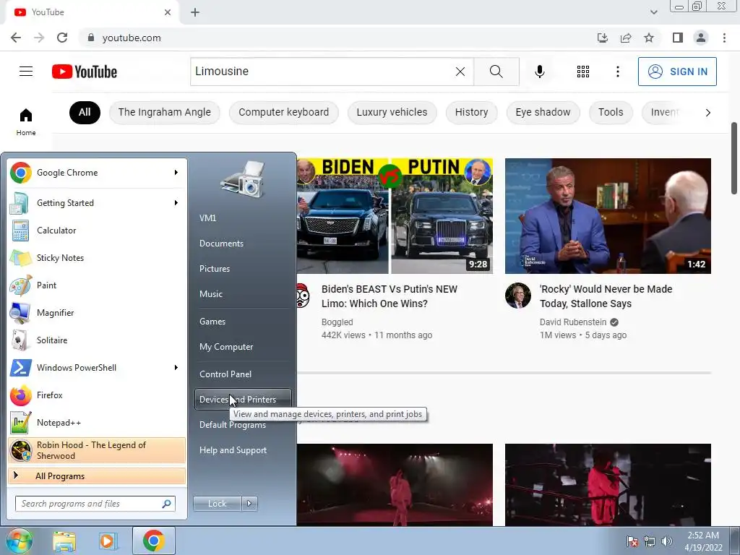Screen dimensions: 740x555
Task: Open Chrome side panel
Action: 678,38
